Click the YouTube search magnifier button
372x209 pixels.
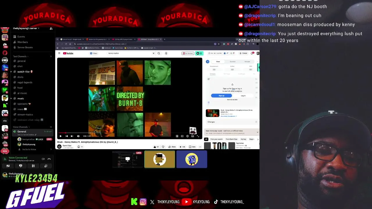tap(159, 53)
